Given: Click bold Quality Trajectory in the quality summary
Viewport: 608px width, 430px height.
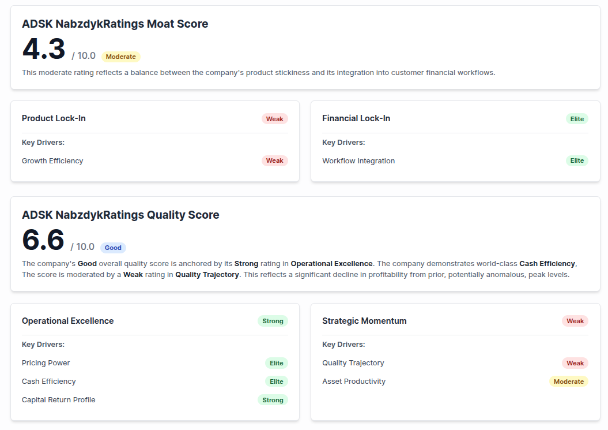Looking at the screenshot, I should 207,275.
